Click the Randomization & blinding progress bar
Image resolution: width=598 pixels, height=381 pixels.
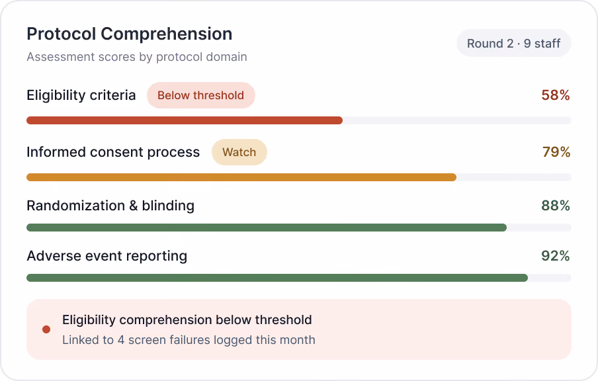[x=299, y=228]
